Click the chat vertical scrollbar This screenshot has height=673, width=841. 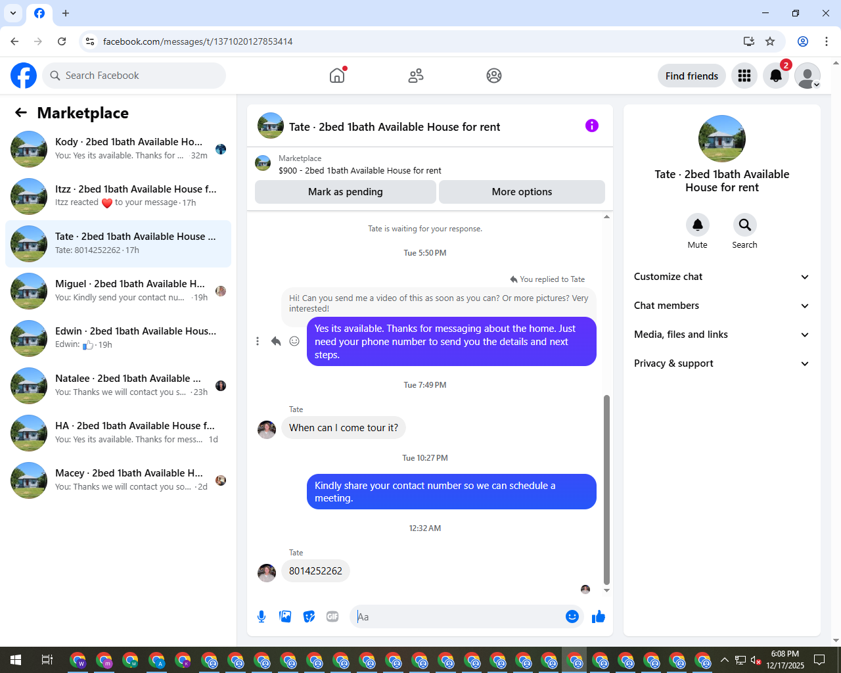(x=606, y=490)
